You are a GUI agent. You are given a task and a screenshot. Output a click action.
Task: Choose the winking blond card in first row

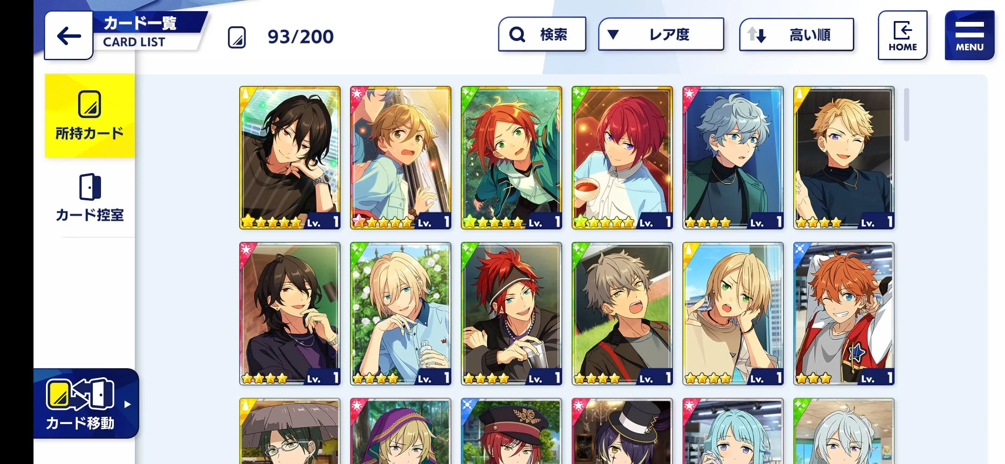844,158
